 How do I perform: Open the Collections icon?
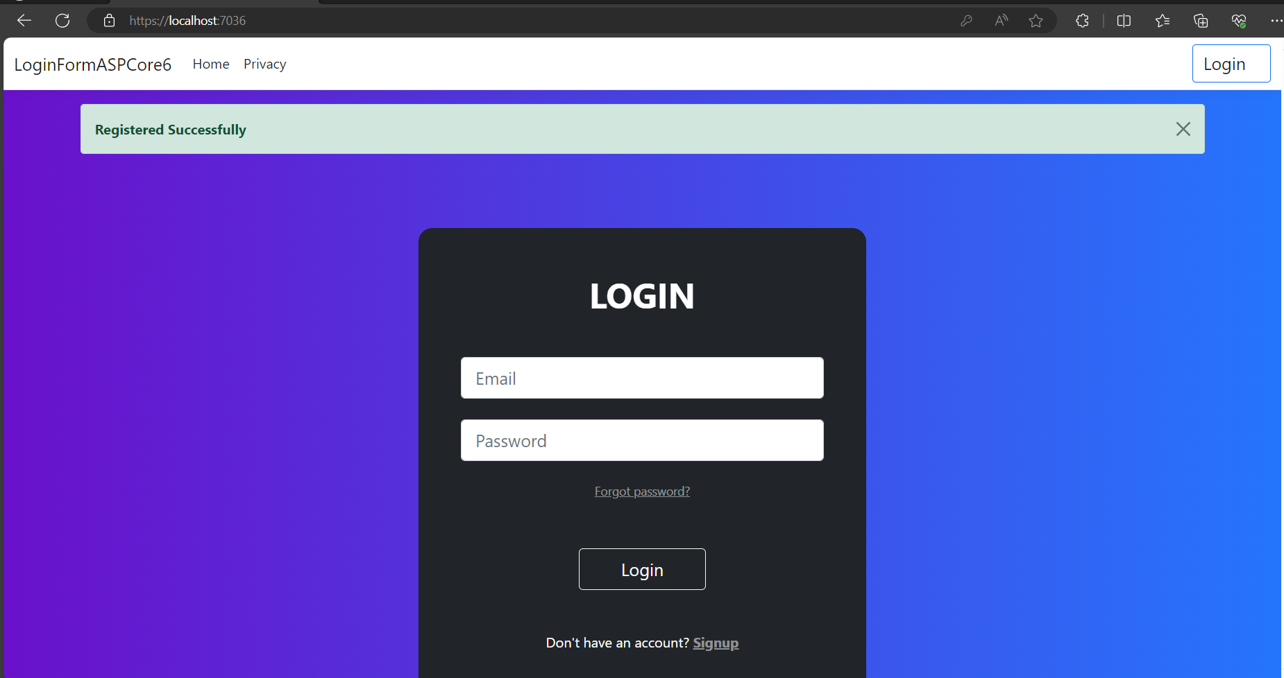1201,21
